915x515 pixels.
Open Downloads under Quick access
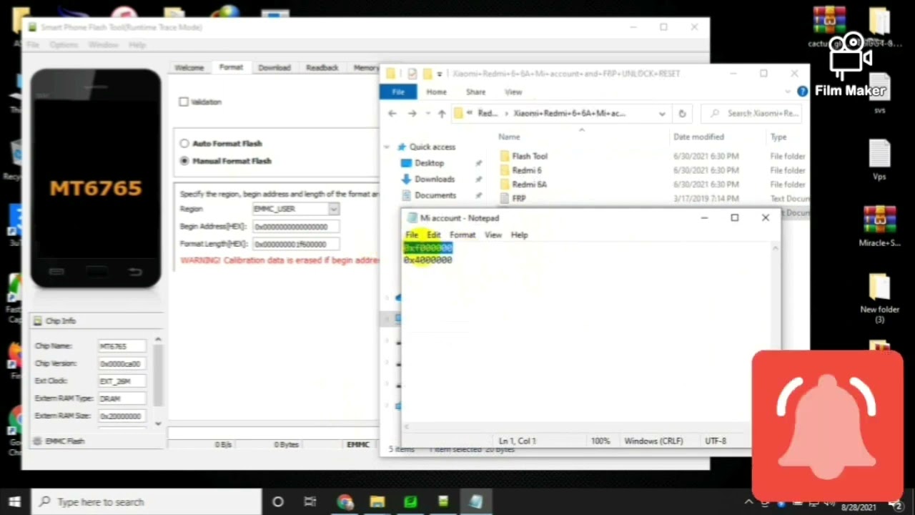tap(434, 179)
